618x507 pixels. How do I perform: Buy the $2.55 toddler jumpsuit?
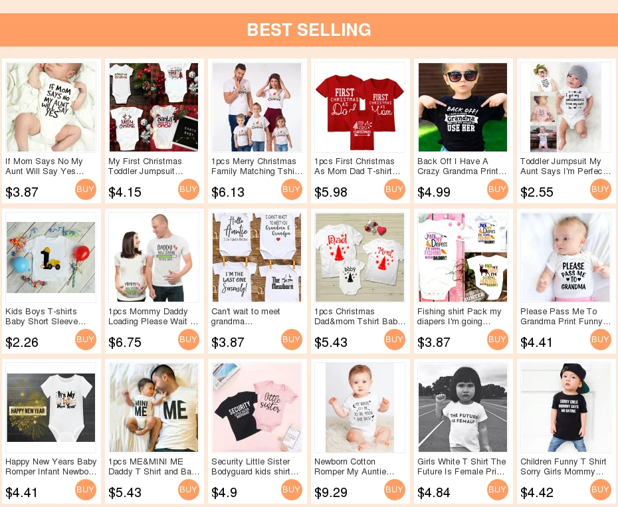tap(601, 189)
